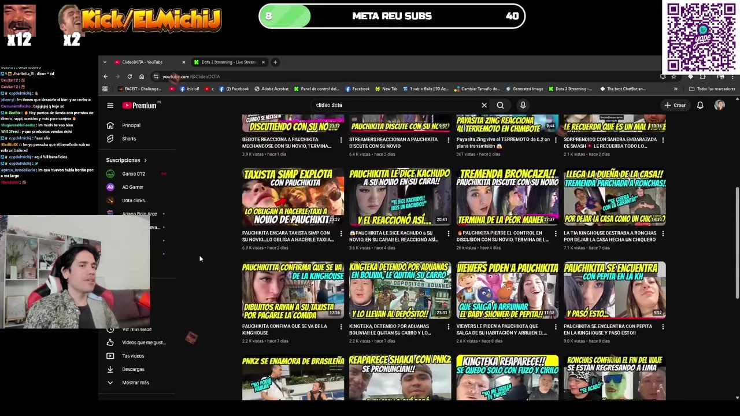Open Ganxo 012 channel subscription

(x=134, y=174)
